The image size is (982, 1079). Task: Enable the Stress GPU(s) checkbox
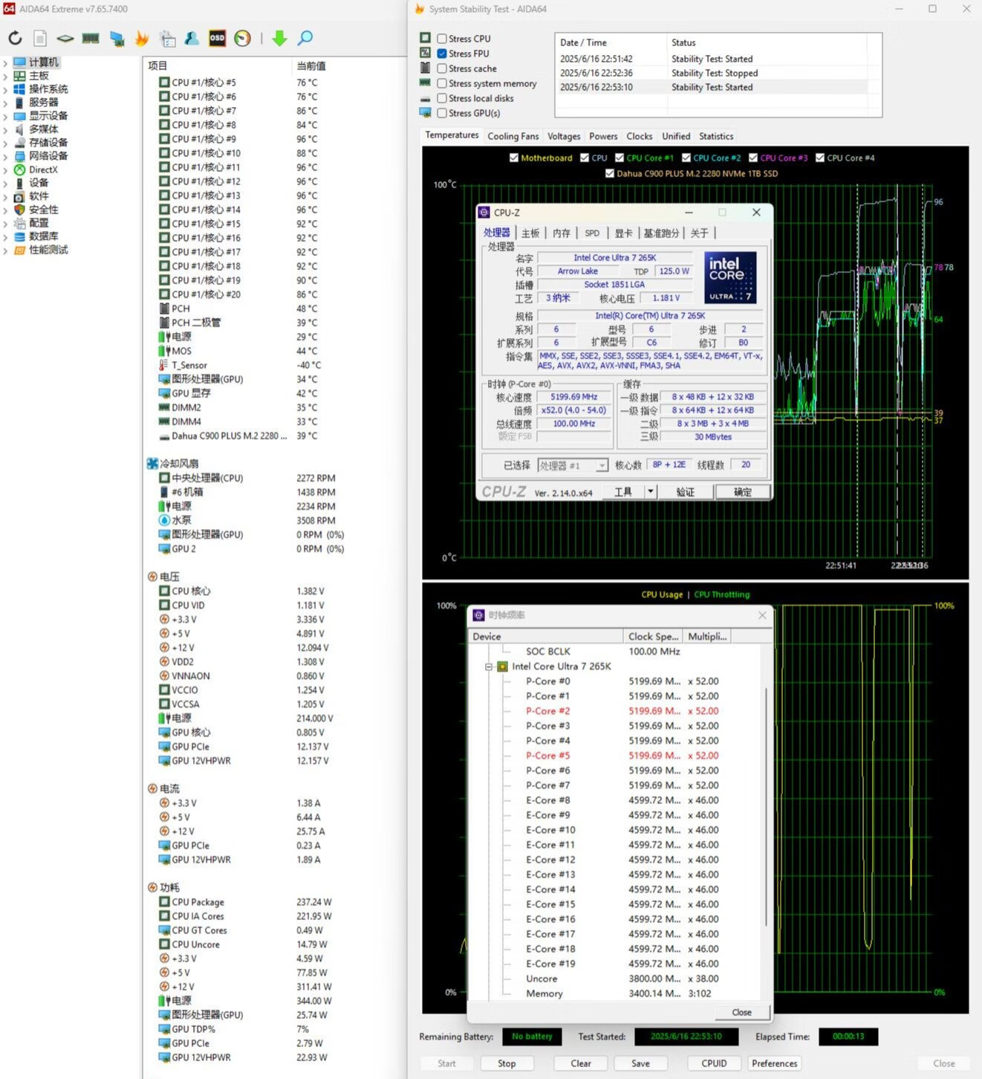point(442,113)
